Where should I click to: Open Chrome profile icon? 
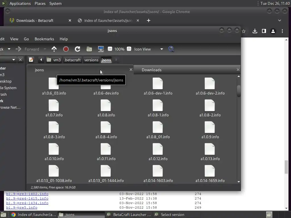[x=273, y=31]
